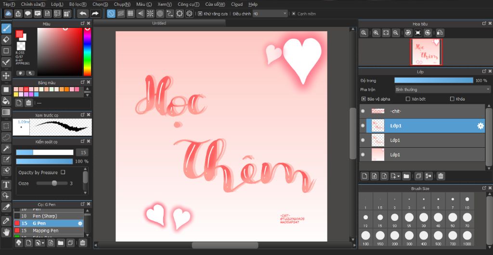Delete the selected layer with trash icon
Image resolution: width=493 pixels, height=255 pixels.
pos(441,176)
